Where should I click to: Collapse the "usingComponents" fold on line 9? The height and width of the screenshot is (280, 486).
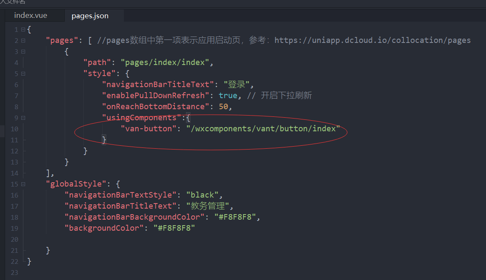tap(23, 118)
